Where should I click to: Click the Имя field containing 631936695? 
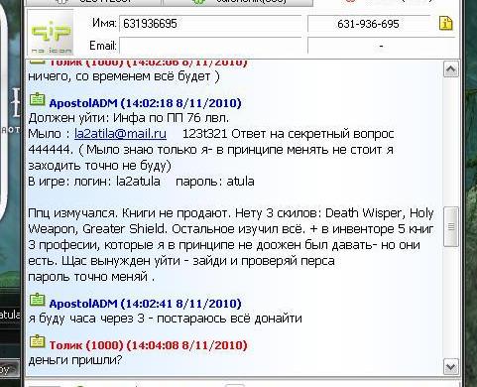coord(210,24)
